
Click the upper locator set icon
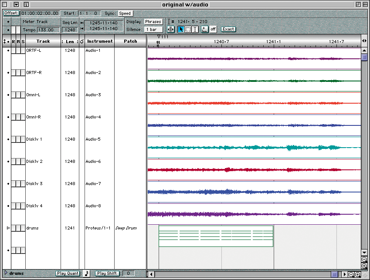(x=82, y=23)
